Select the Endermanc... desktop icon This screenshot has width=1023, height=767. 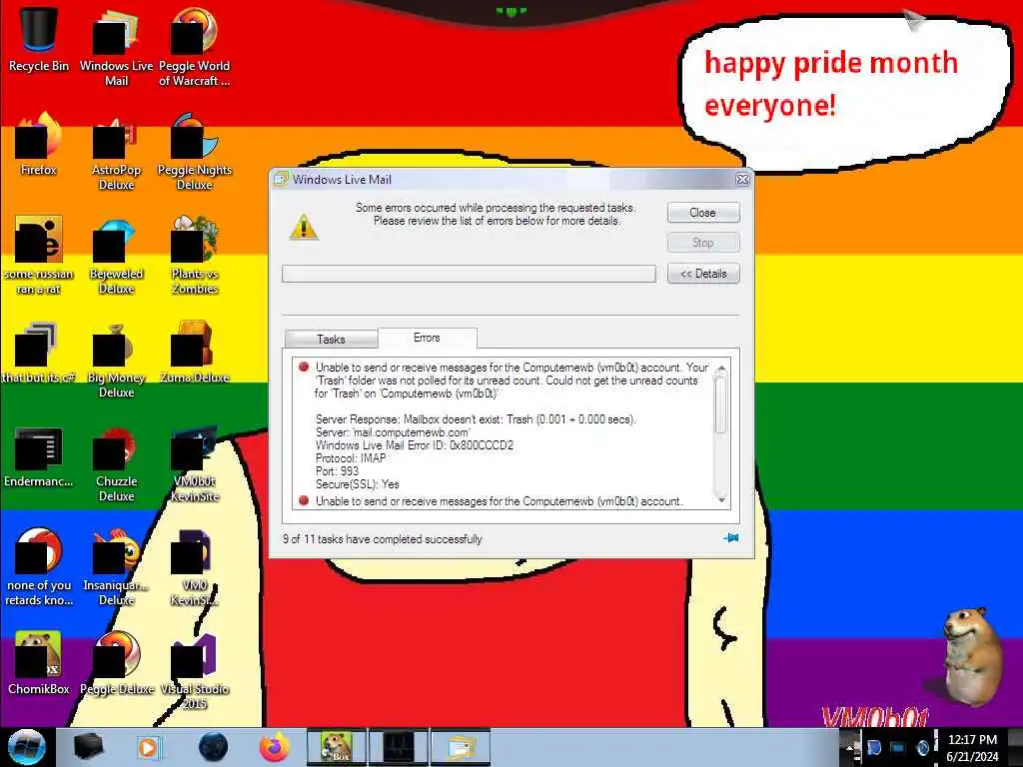pyautogui.click(x=39, y=455)
